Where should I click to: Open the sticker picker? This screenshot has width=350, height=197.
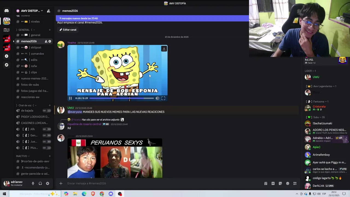(x=280, y=184)
